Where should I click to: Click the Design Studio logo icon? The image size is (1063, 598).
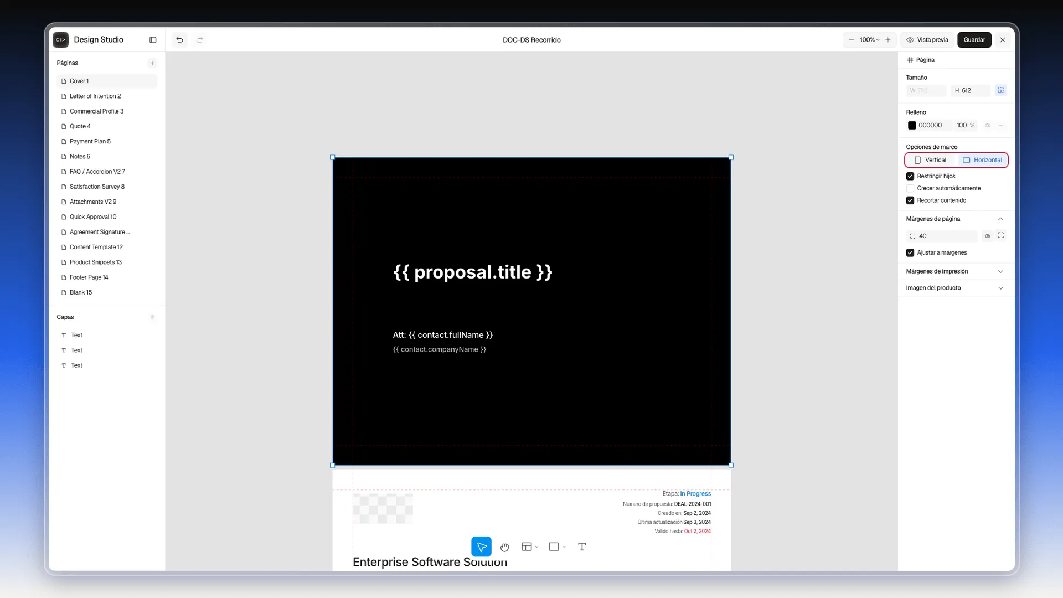(x=61, y=40)
